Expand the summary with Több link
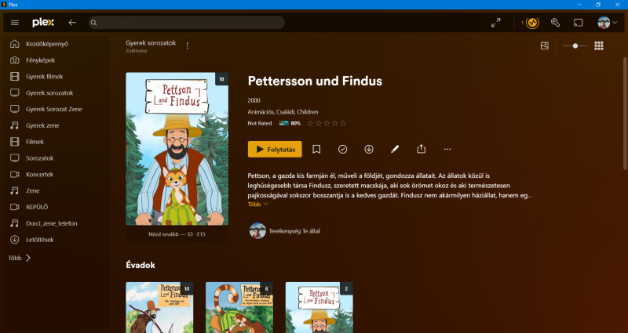 [257, 205]
